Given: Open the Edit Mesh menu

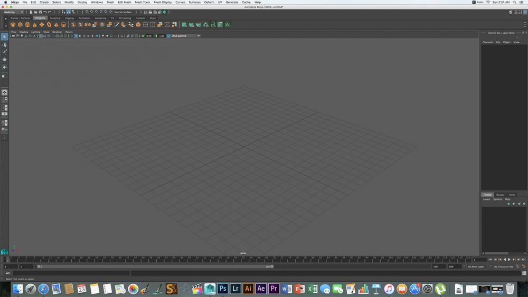Looking at the screenshot, I should click(124, 2).
